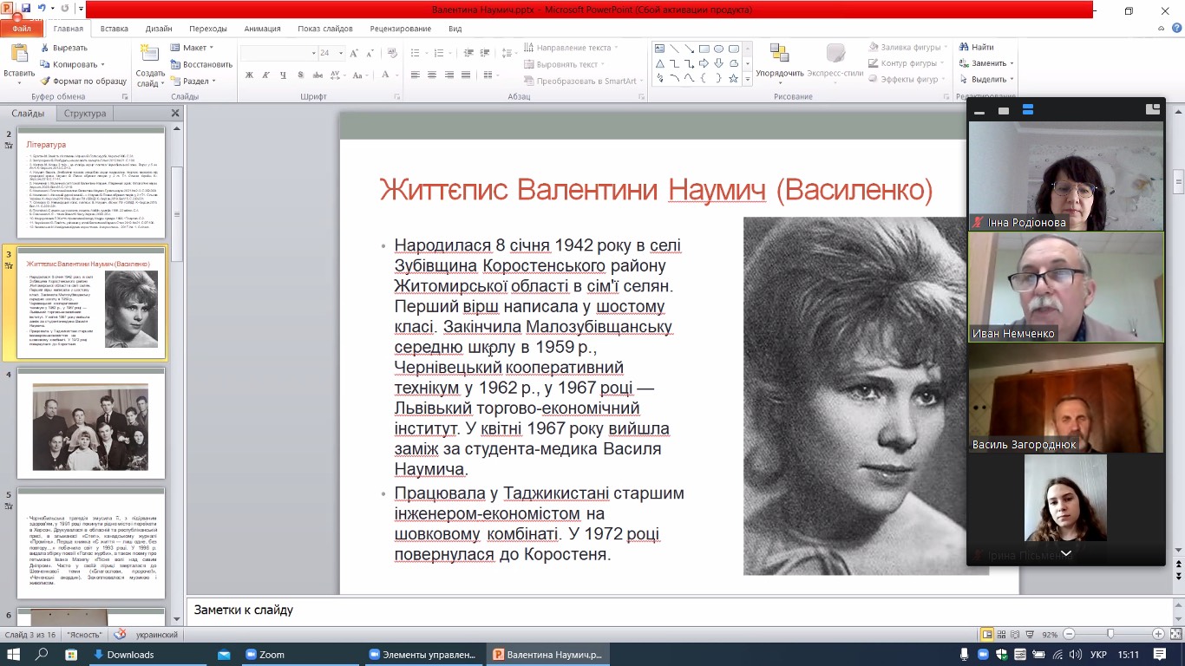Click the Файл button
This screenshot has height=666, width=1185.
pyautogui.click(x=21, y=29)
